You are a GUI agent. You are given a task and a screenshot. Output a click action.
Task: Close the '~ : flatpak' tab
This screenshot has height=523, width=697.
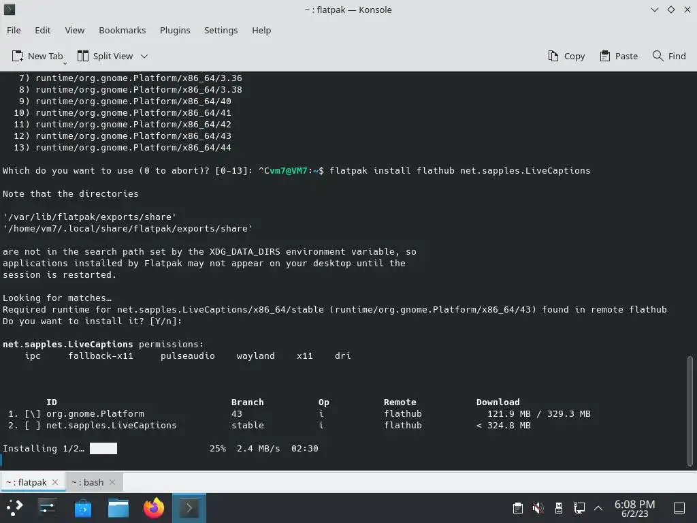(x=55, y=482)
